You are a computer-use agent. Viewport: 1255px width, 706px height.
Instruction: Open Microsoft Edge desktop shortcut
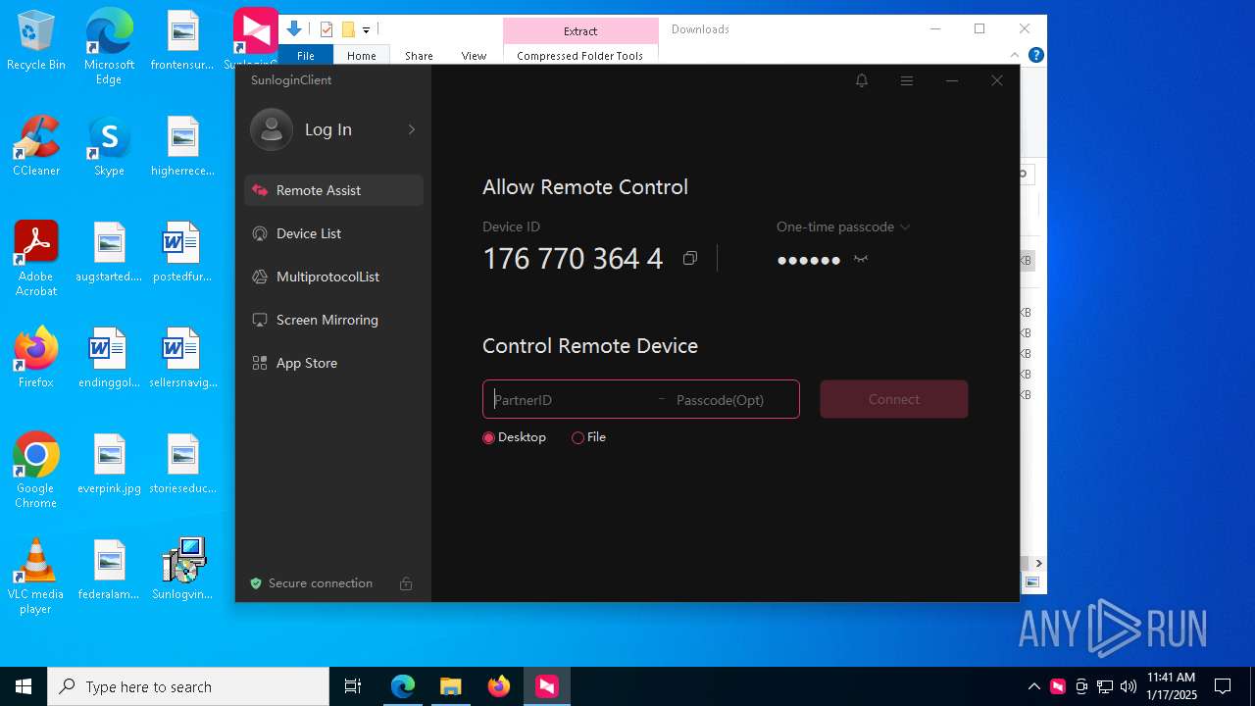pyautogui.click(x=109, y=47)
